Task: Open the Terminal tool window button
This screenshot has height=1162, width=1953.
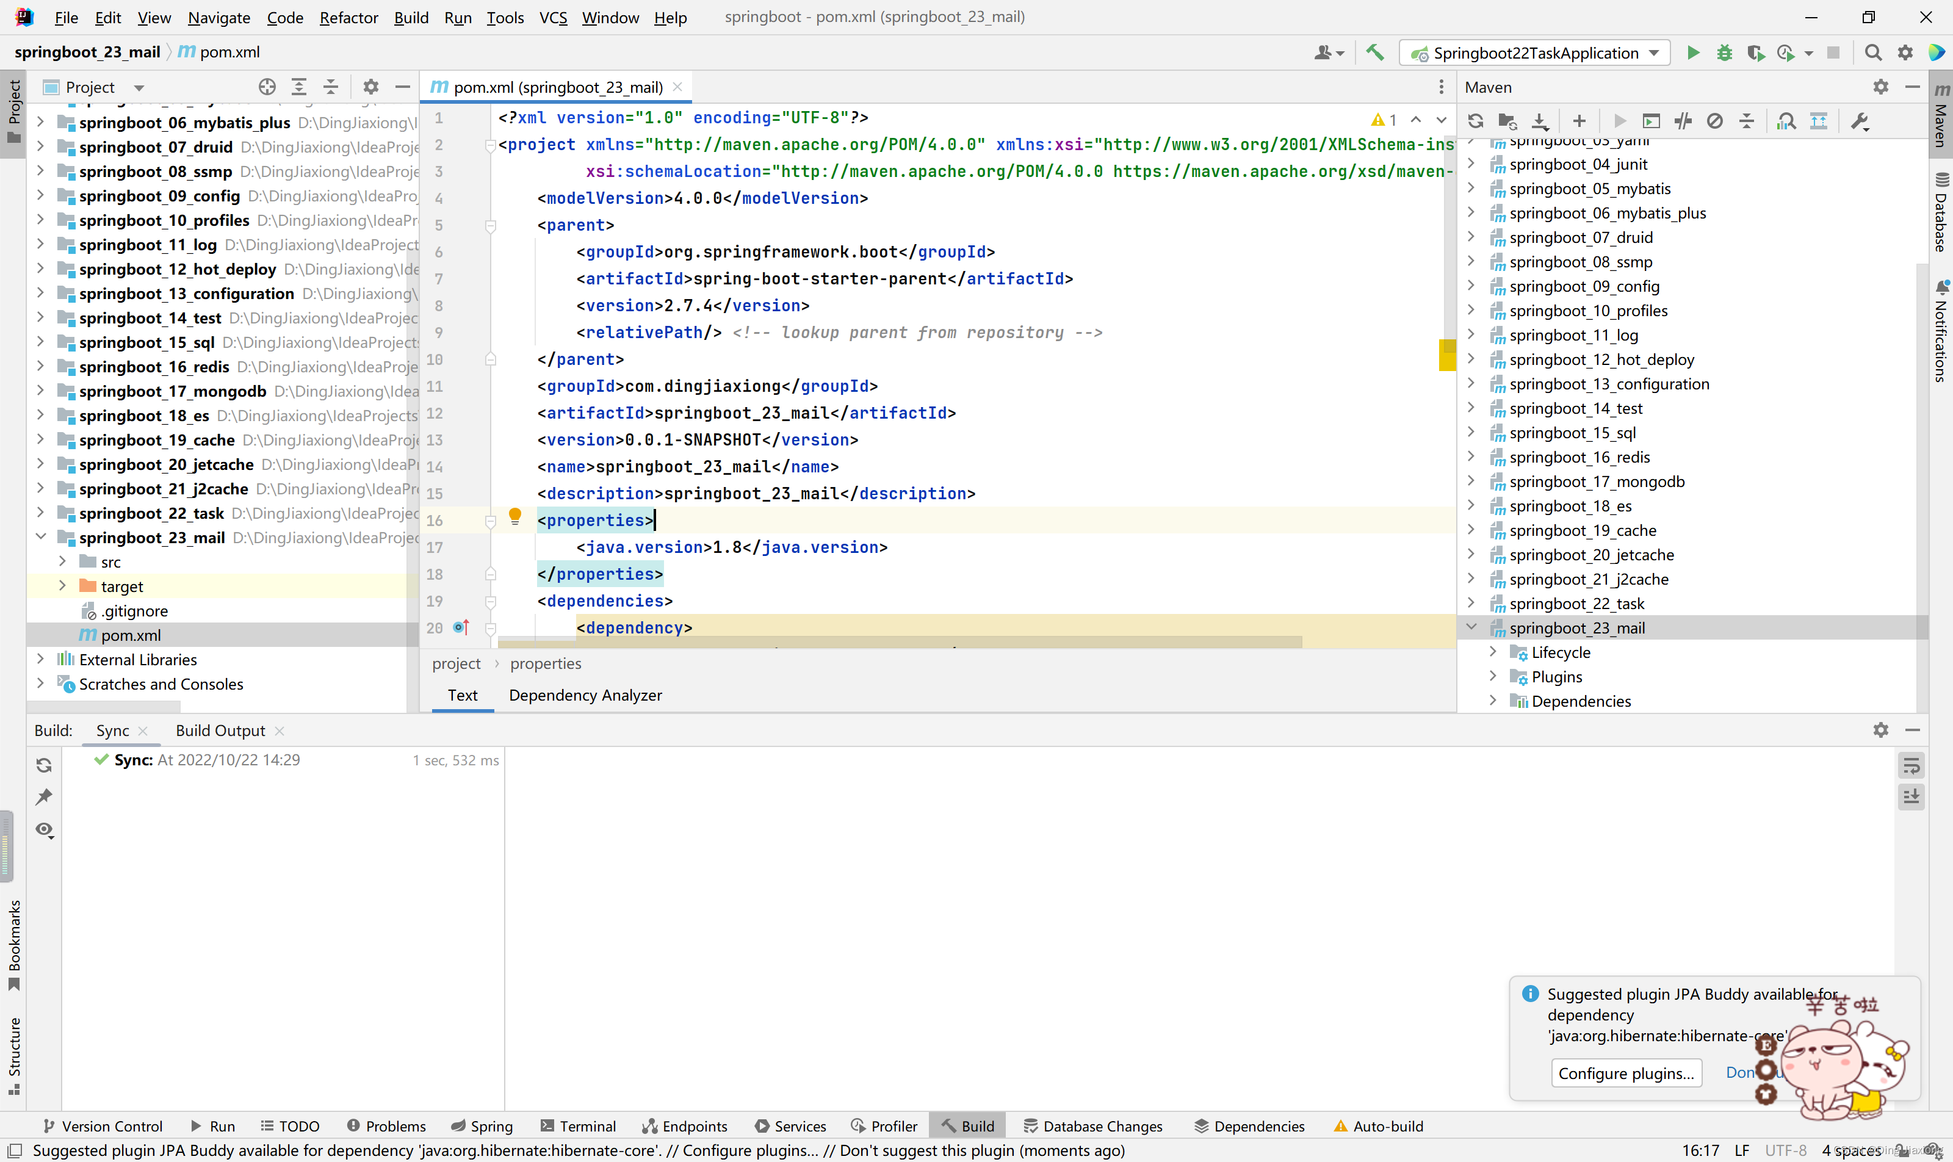Action: tap(578, 1125)
